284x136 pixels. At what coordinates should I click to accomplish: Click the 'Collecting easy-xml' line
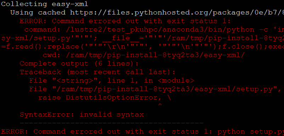(x=45, y=4)
